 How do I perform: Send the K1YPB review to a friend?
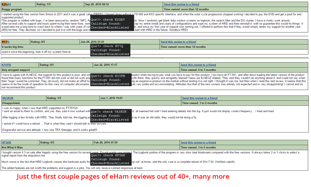tap(198, 65)
